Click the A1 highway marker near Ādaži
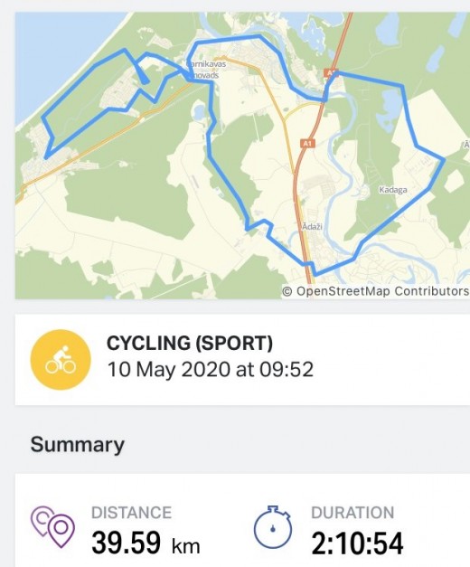This screenshot has width=470, height=567. pyautogui.click(x=307, y=143)
